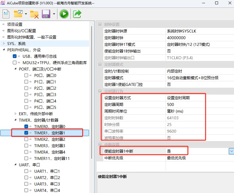Click the 定时器1使能GATE门控 value 否
This screenshot has width=234, height=193.
pyautogui.click(x=200, y=84)
